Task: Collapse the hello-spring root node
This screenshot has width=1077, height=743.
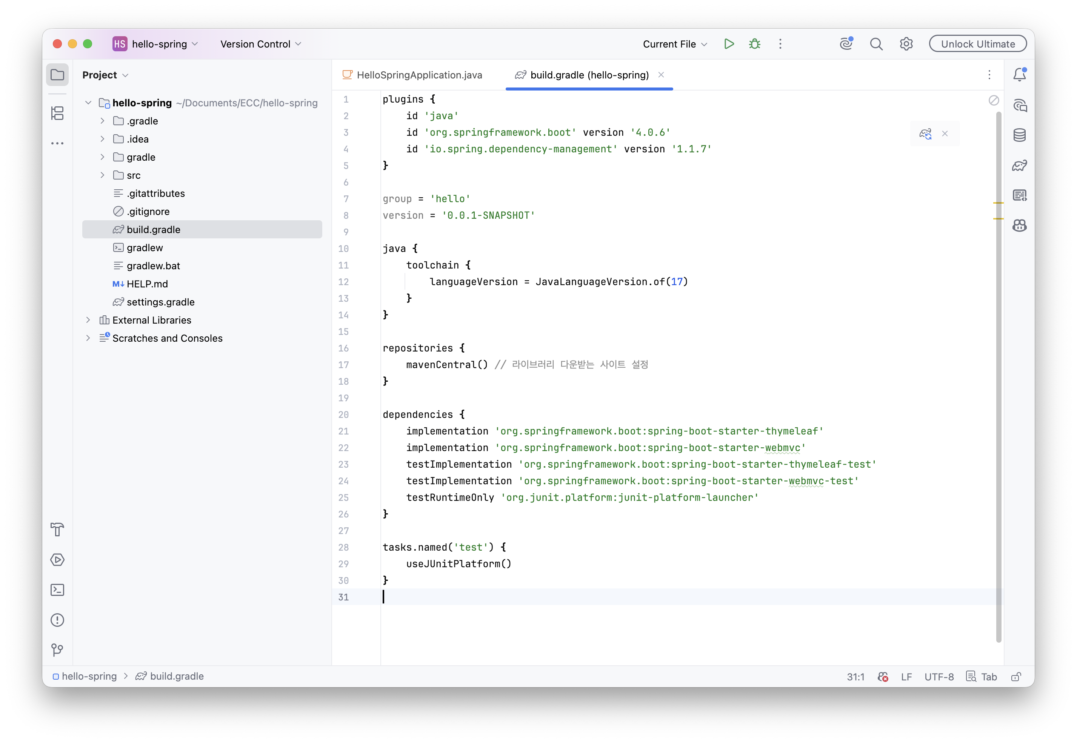Action: coord(88,103)
